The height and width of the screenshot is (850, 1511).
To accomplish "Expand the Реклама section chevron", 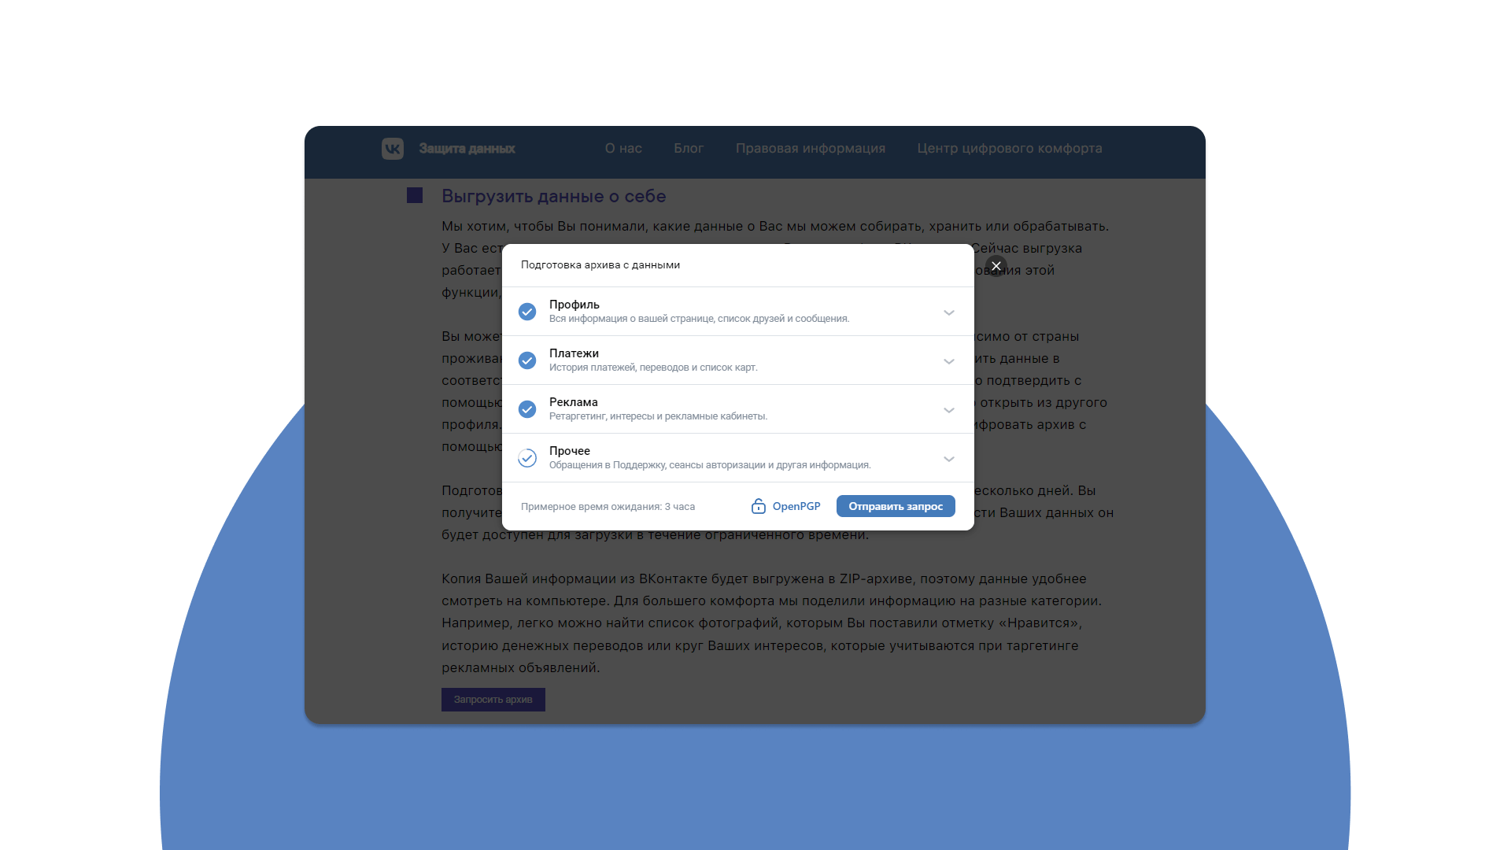I will pos(949,410).
